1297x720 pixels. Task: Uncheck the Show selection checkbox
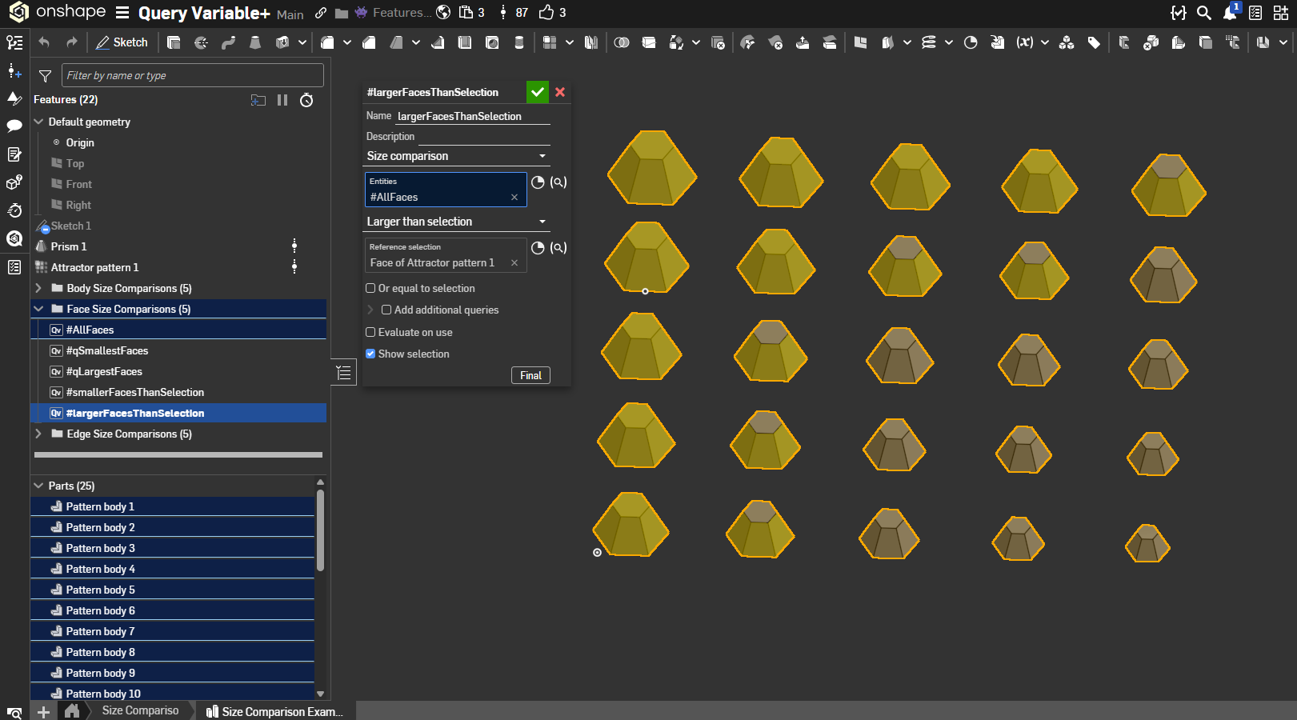tap(370, 354)
